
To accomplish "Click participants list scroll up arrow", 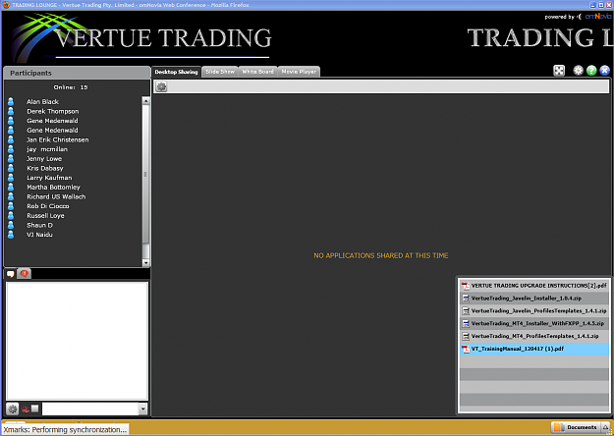I will 145,100.
